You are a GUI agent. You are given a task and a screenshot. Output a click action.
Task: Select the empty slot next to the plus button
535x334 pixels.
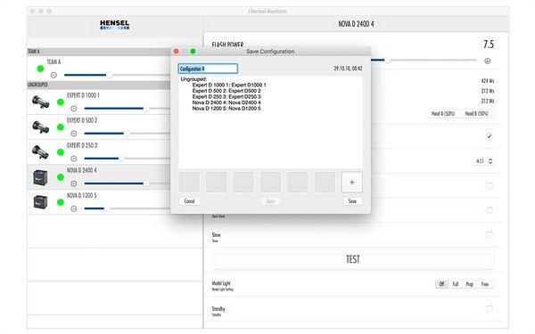tap(325, 182)
